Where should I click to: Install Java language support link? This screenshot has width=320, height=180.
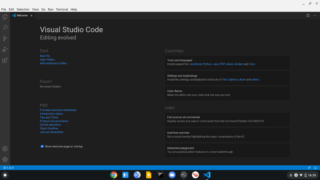(216, 64)
